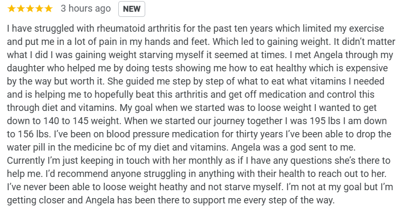Click the first gold star in the rating
404x215 pixels.
tap(12, 9)
